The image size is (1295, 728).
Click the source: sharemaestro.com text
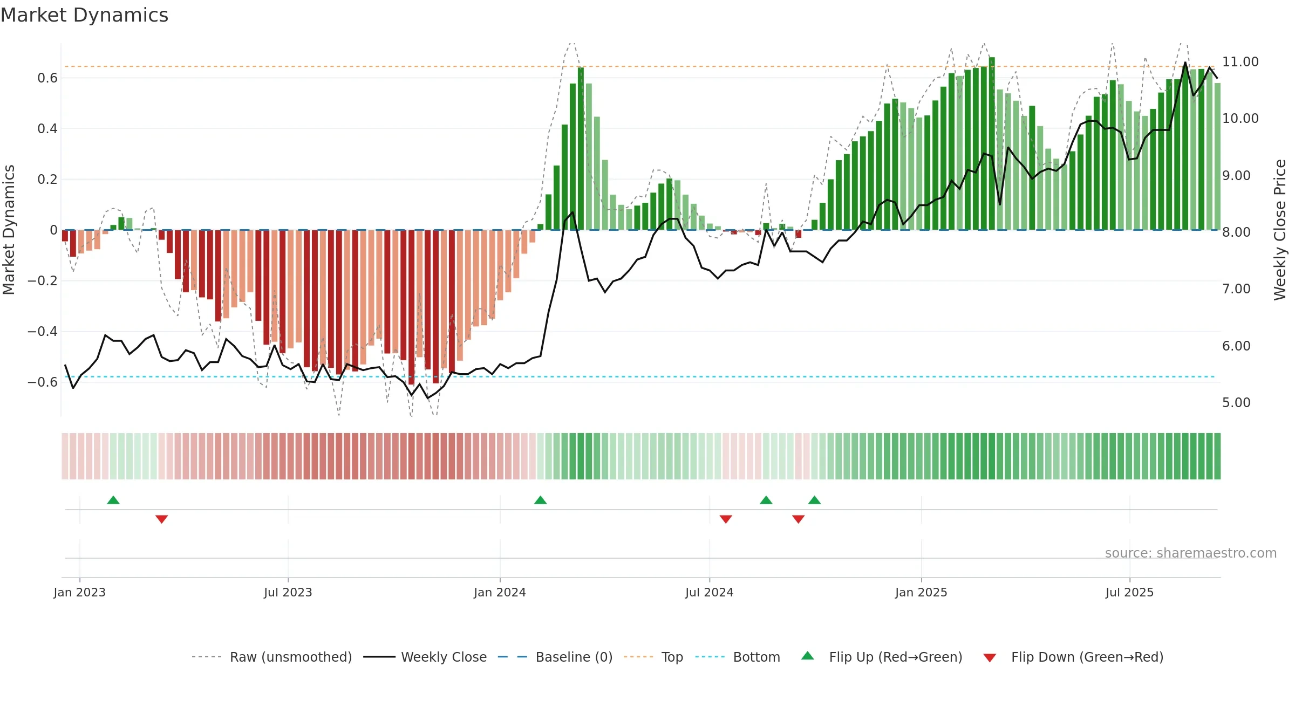tap(1191, 553)
